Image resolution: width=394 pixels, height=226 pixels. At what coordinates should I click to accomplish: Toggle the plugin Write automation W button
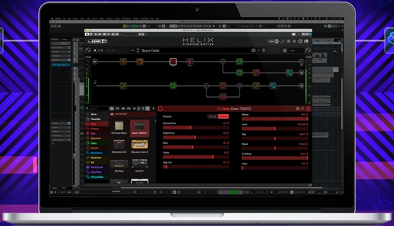point(100,35)
